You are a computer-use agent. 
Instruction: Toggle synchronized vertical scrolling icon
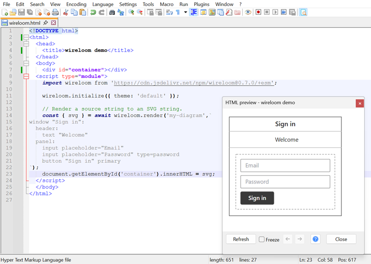point(150,12)
